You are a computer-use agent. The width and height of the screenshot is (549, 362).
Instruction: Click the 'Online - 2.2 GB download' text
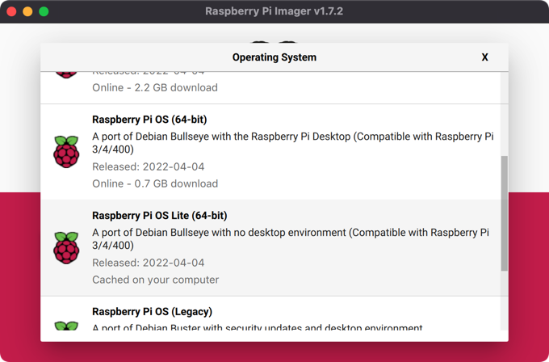coord(154,87)
